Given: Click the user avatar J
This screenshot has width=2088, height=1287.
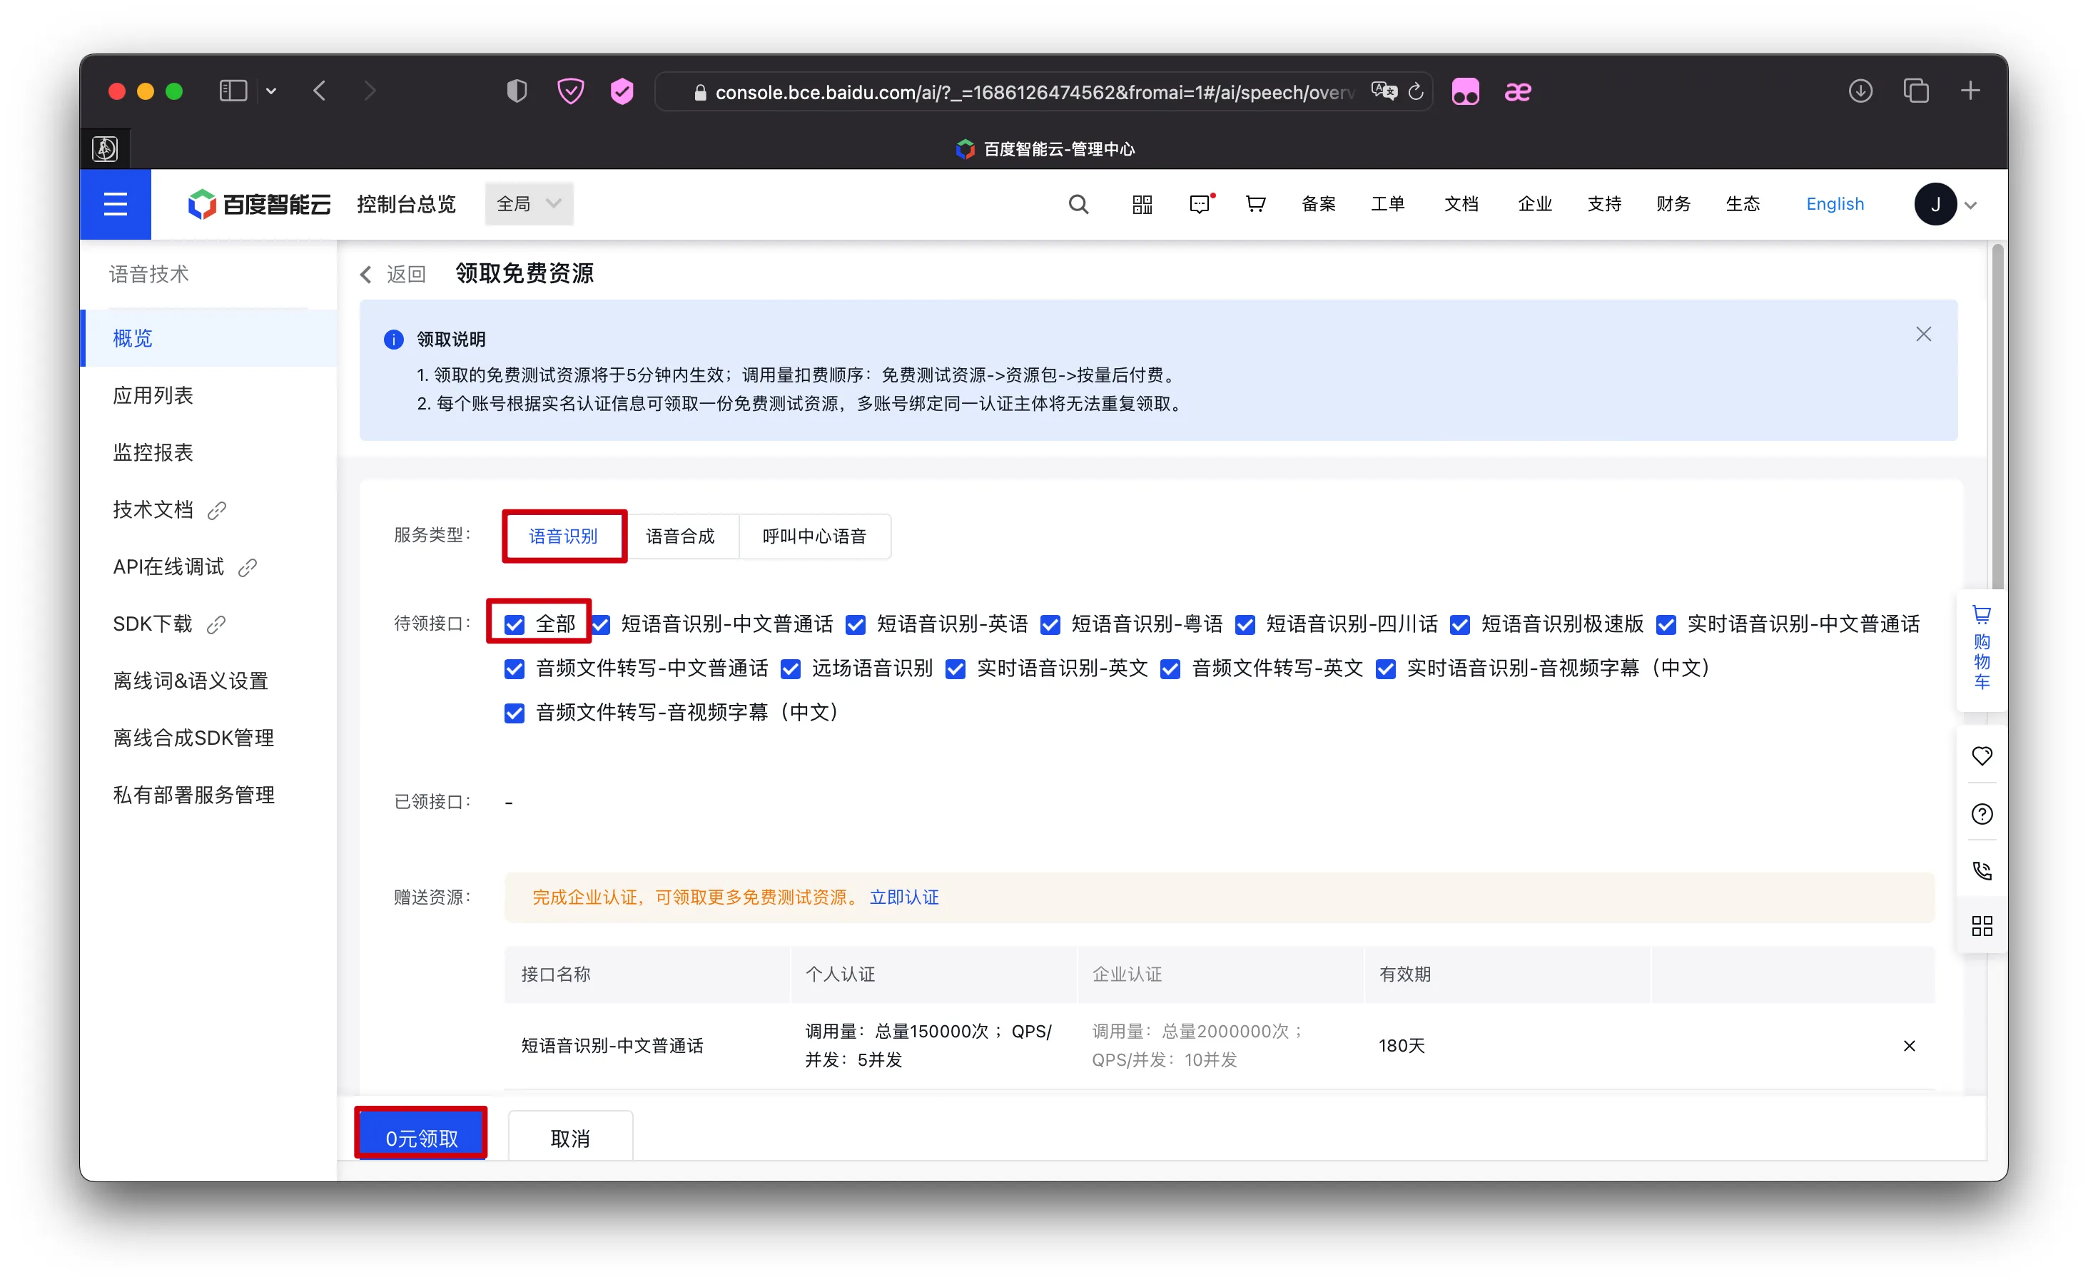Looking at the screenshot, I should click(1935, 204).
